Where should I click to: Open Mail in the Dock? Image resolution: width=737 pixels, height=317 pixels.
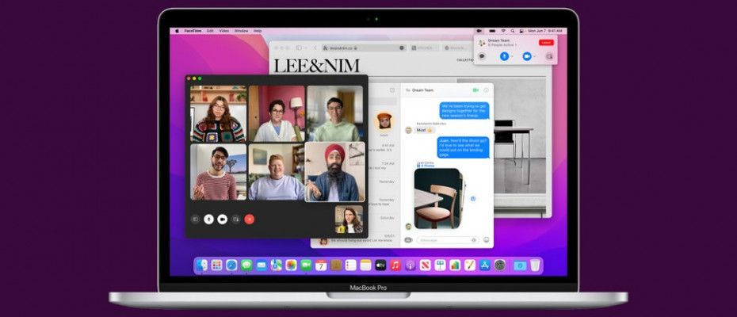[262, 265]
